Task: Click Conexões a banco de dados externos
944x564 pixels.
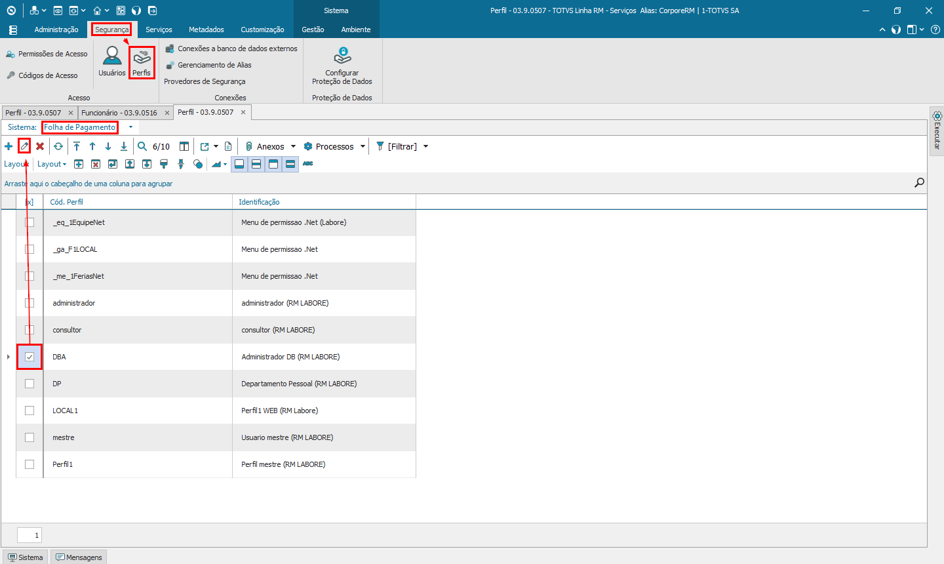Action: (231, 49)
